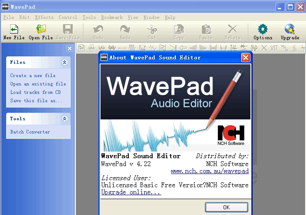Click the Upgrade globe-and-key icon
Screen dimensions: 306x215
click(290, 29)
